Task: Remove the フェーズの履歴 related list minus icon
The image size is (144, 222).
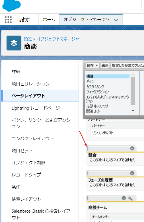Action: (132, 173)
